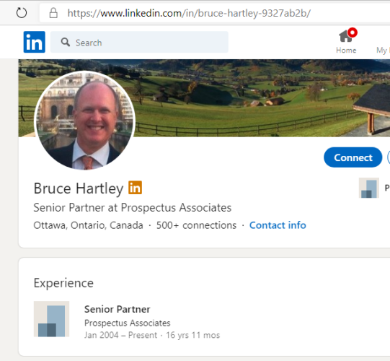Focus the LinkedIn Search field
This screenshot has height=361, width=390.
pyautogui.click(x=139, y=42)
